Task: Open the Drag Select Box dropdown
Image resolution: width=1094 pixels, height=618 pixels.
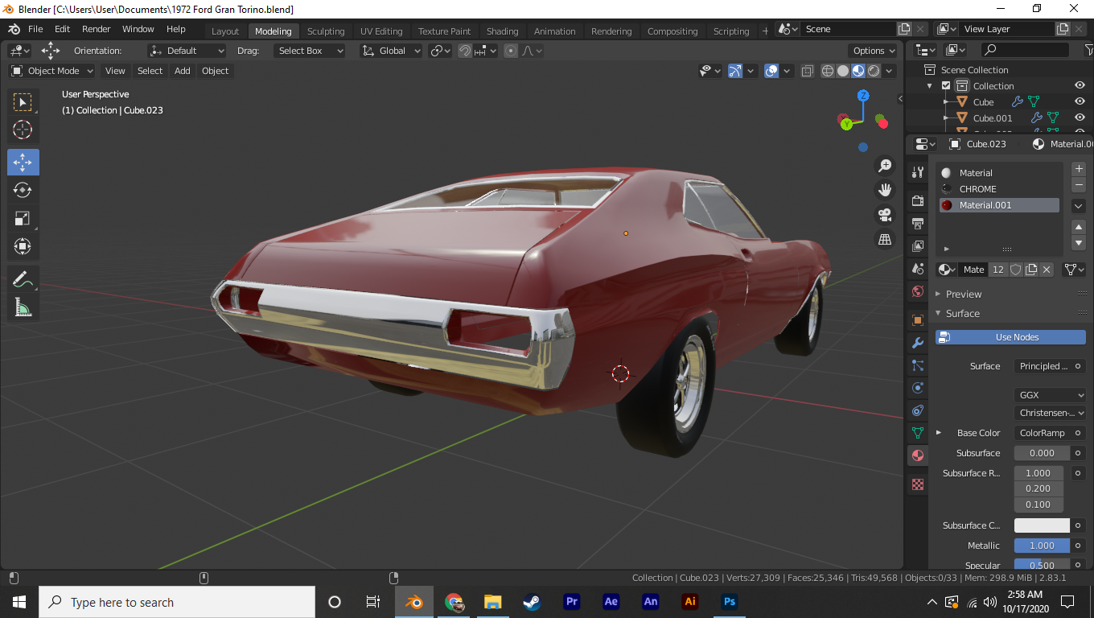Action: click(x=309, y=51)
